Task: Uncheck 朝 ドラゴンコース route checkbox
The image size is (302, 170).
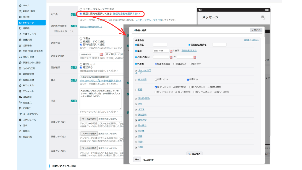Action: pos(156,87)
